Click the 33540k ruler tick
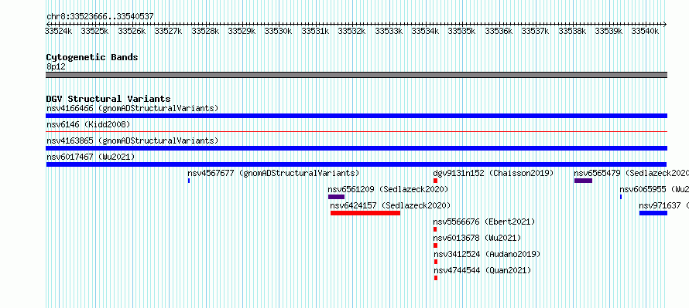The width and height of the screenshot is (689, 308). coord(646,31)
